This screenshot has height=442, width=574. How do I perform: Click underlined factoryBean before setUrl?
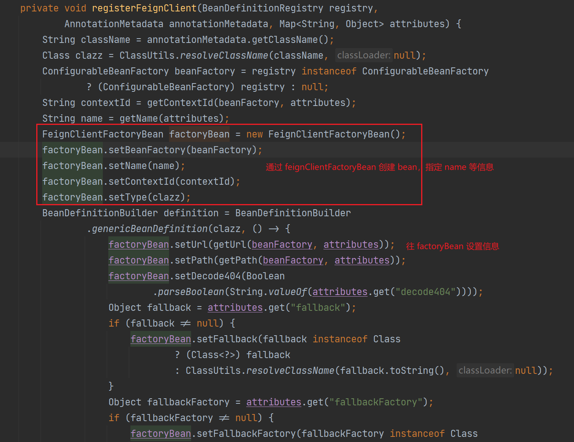[139, 245]
